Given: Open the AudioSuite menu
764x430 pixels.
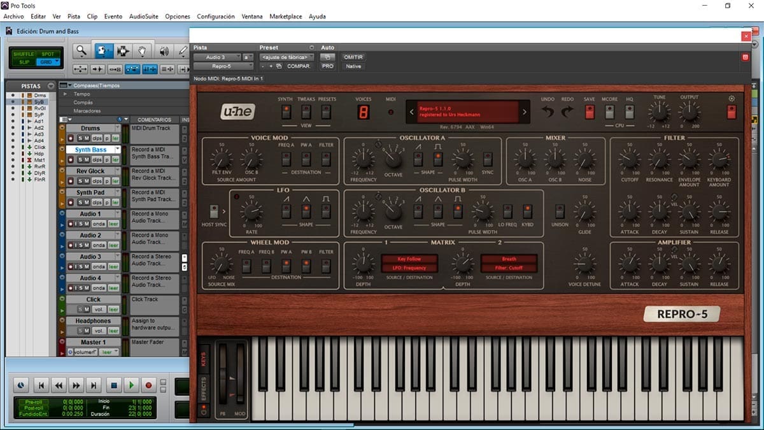Looking at the screenshot, I should coord(143,16).
